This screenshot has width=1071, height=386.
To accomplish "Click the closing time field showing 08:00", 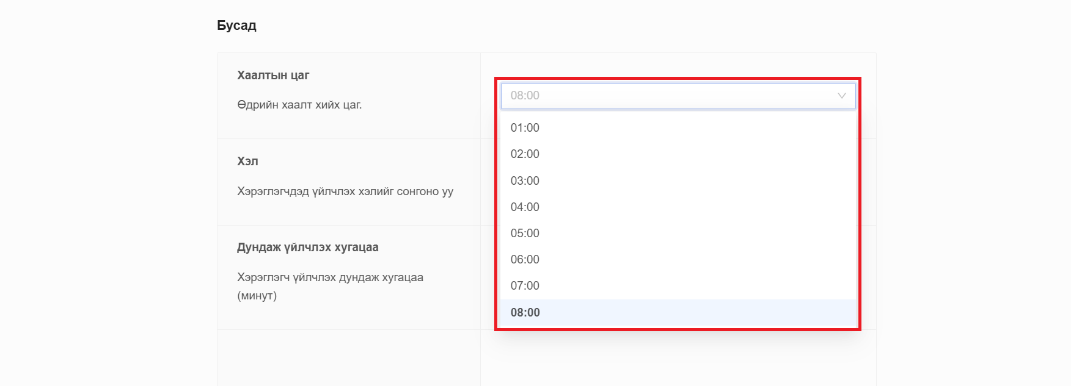I will click(666, 96).
